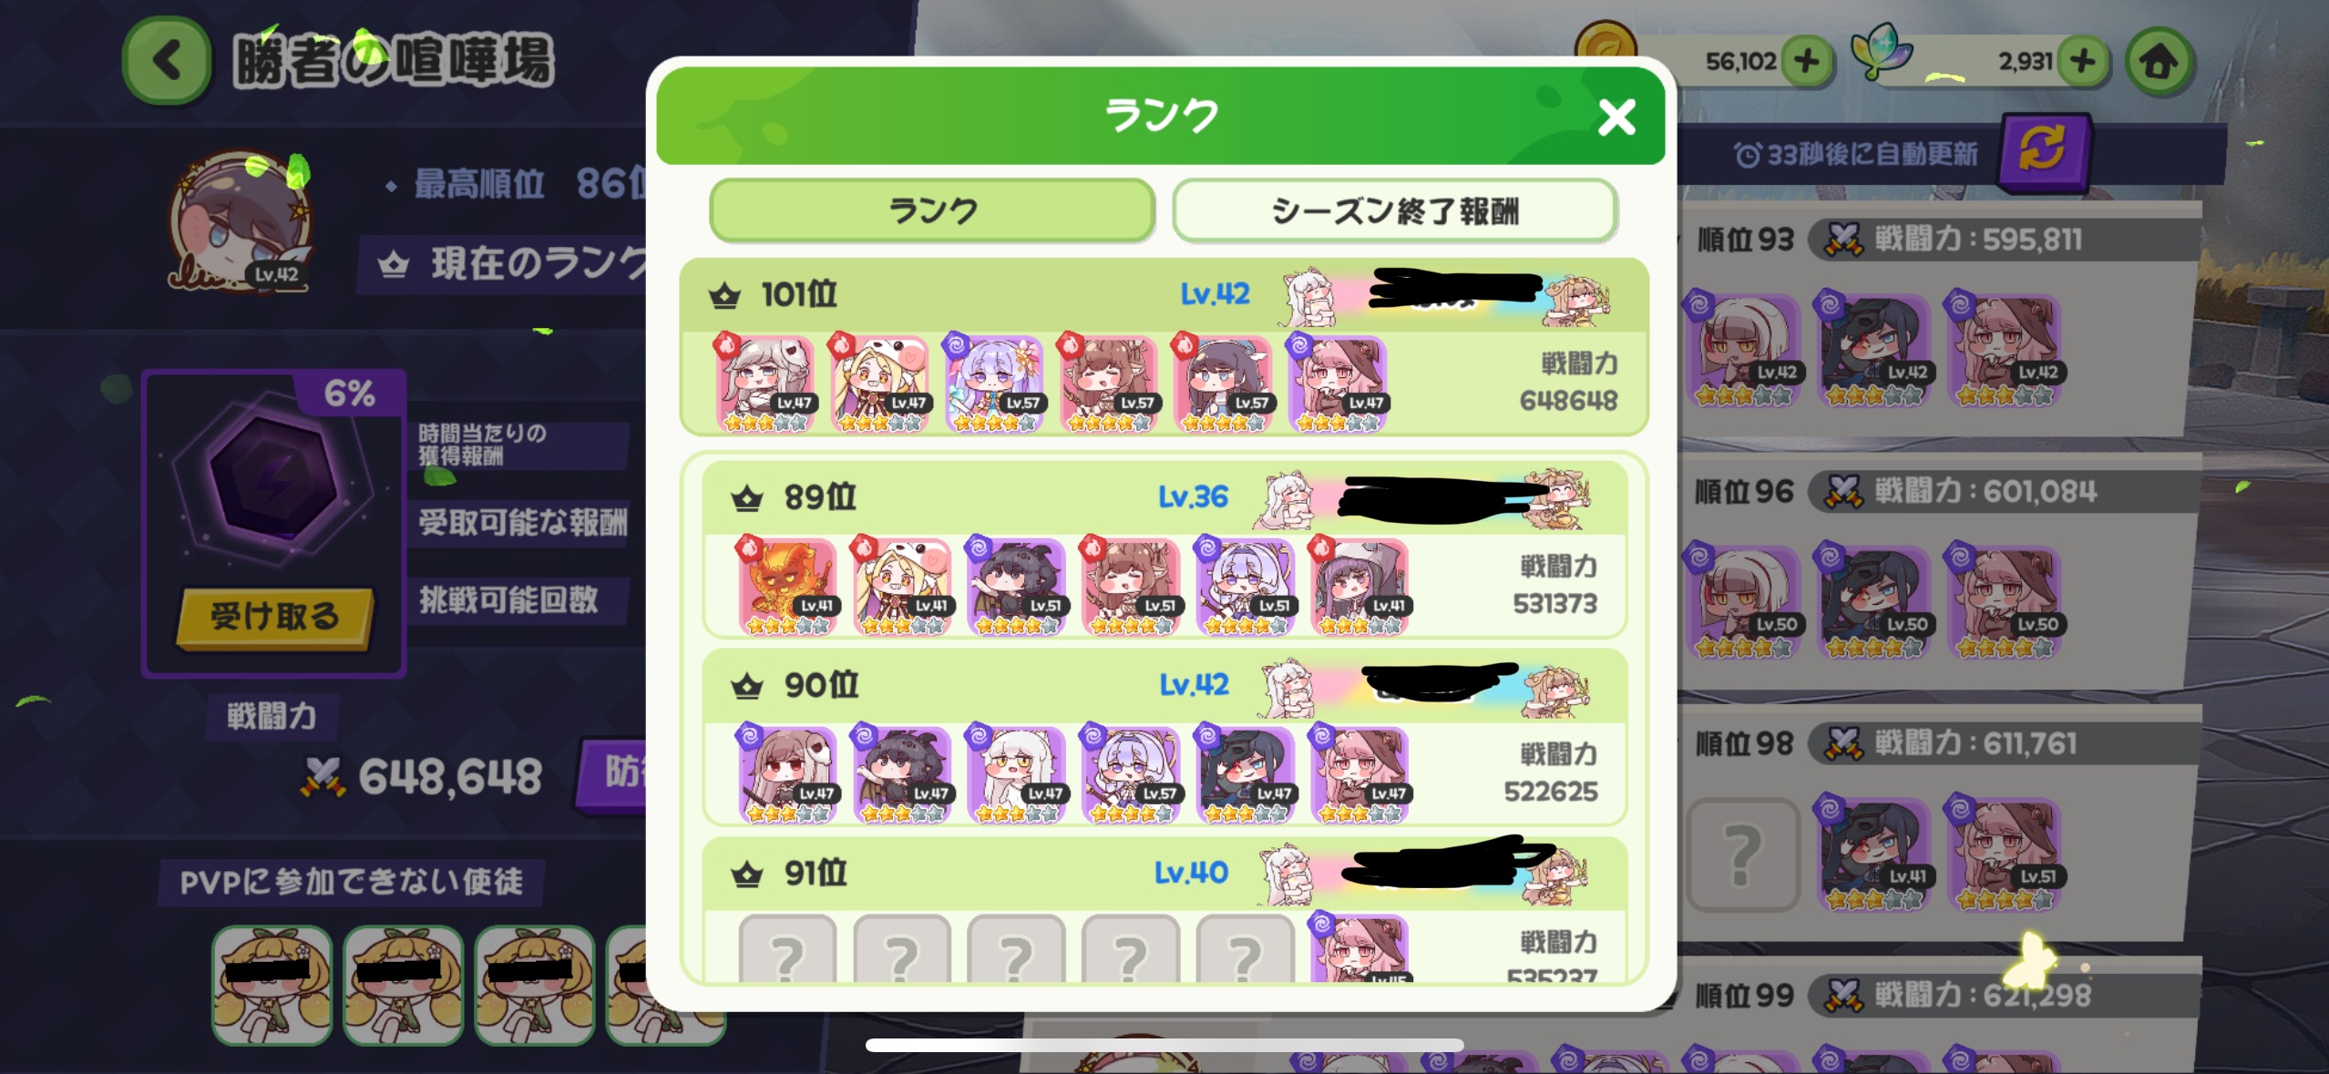Tap the first hidden character slot in 91位
The image size is (2329, 1074).
[x=787, y=949]
